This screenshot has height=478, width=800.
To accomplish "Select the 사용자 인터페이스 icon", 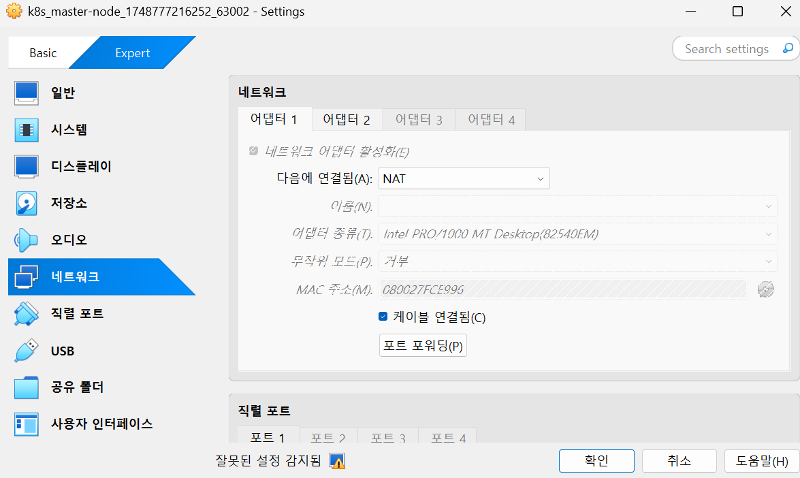I will 26,424.
